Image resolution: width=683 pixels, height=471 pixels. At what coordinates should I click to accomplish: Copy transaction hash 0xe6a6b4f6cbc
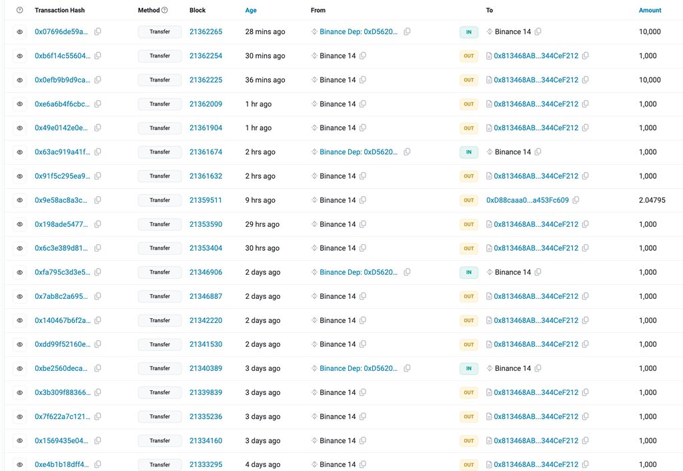tap(97, 103)
